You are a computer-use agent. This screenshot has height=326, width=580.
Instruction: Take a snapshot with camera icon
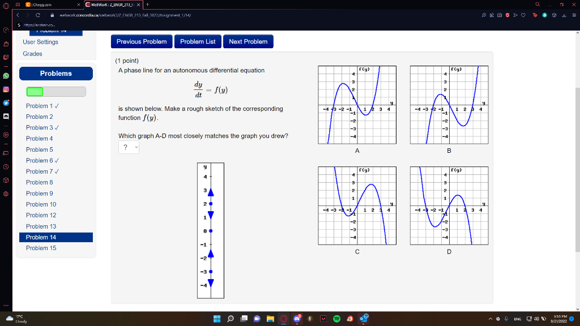coord(500,15)
